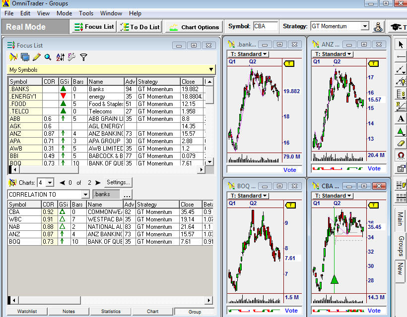This screenshot has width=407, height=317.
Task: Select the arrow pointer tool
Action: pos(401,45)
